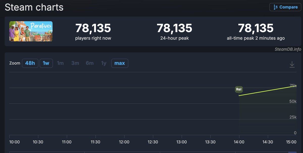Click the Zoom label
303x153 pixels.
pyautogui.click(x=15, y=63)
